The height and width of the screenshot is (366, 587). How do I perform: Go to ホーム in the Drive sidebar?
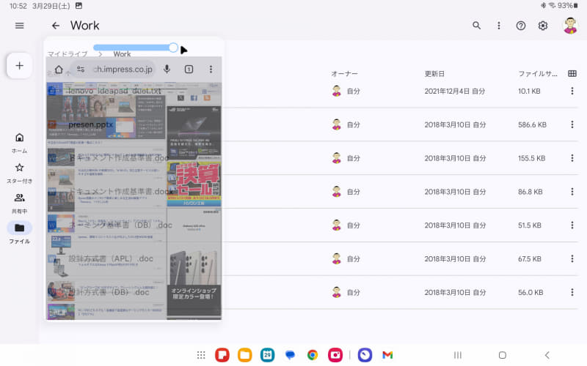pyautogui.click(x=20, y=143)
